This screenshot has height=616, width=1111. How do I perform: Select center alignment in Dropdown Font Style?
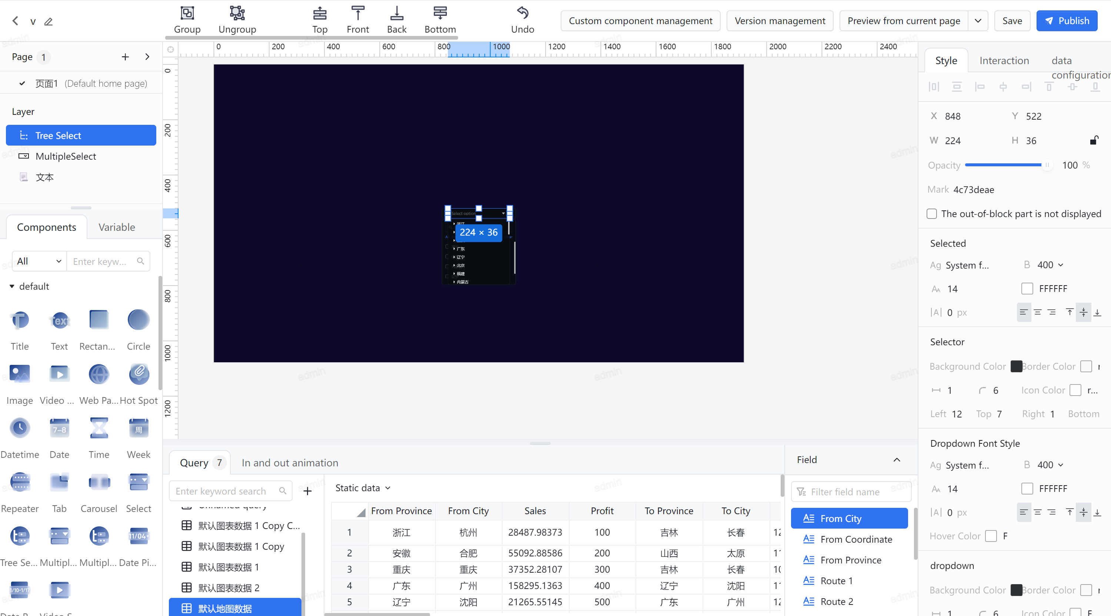(1038, 513)
